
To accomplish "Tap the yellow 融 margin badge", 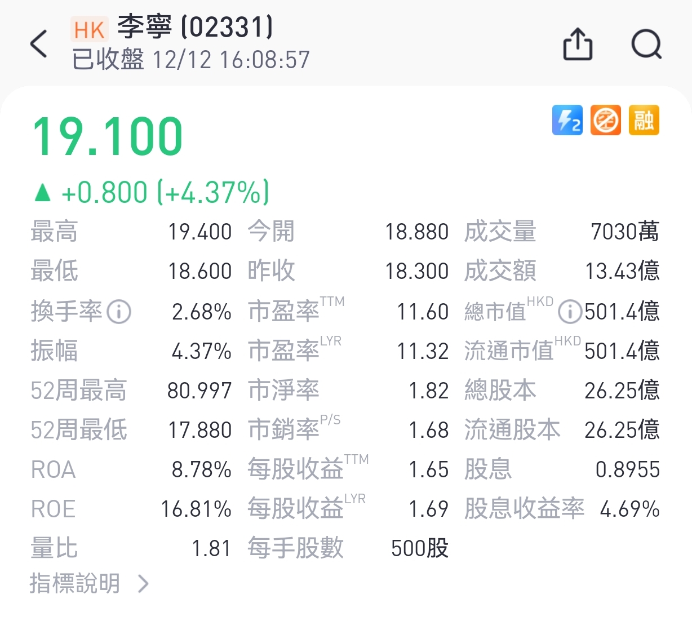I will (644, 120).
